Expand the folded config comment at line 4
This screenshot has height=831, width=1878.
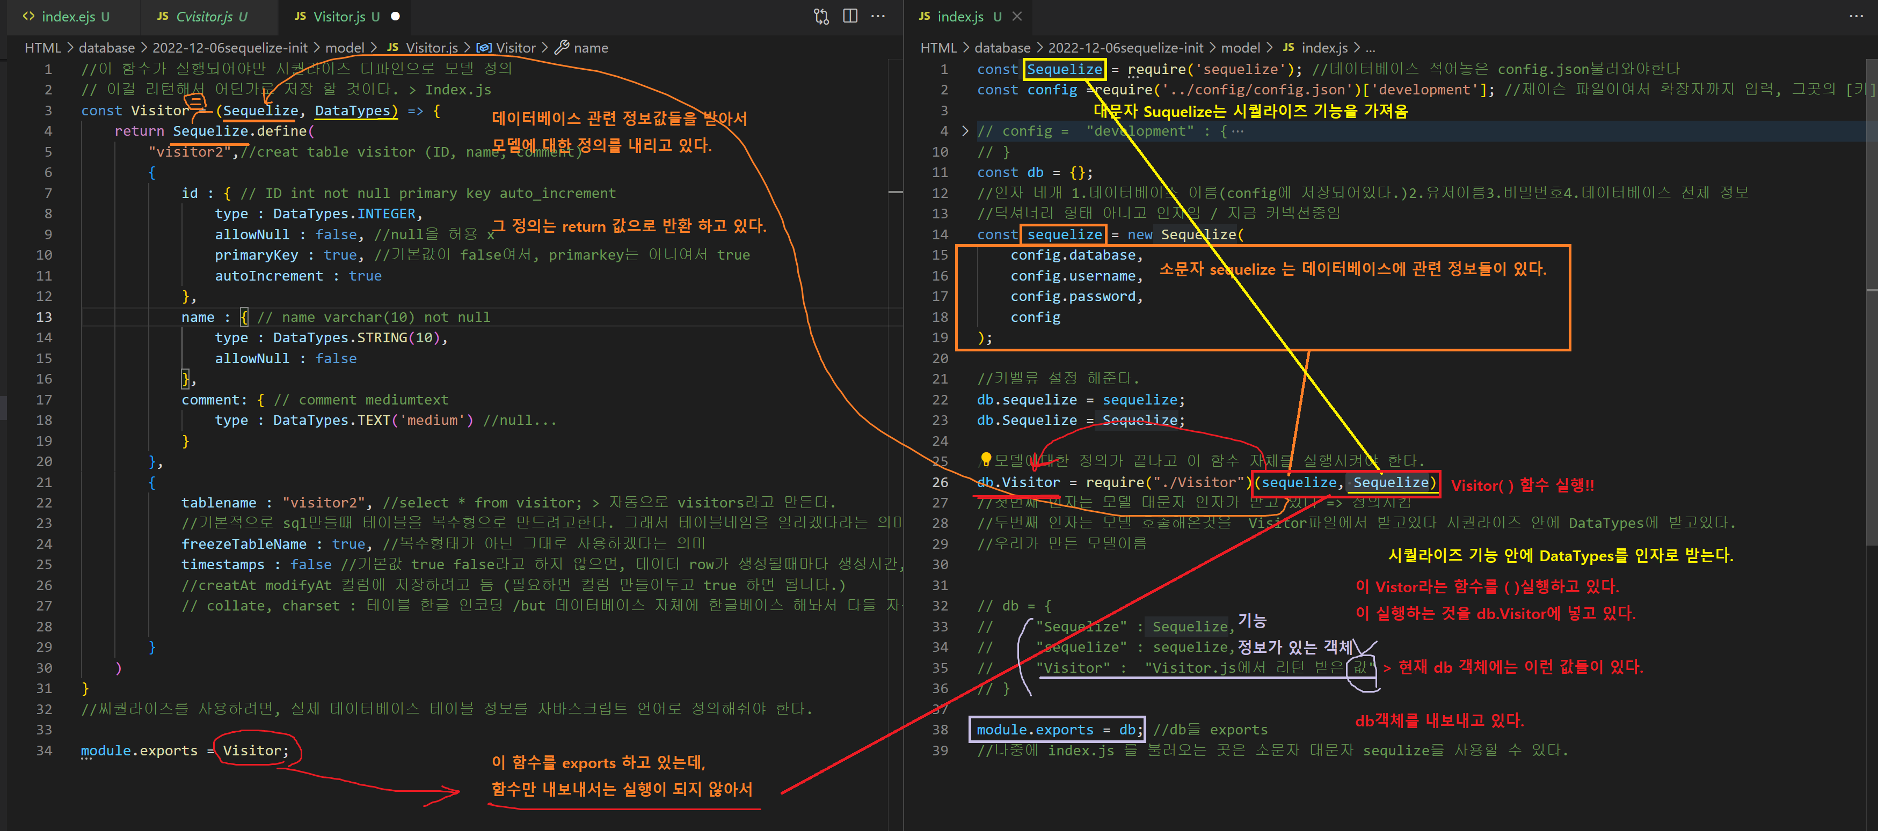(965, 131)
